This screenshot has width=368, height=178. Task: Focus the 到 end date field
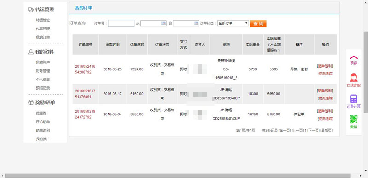(x=186, y=23)
